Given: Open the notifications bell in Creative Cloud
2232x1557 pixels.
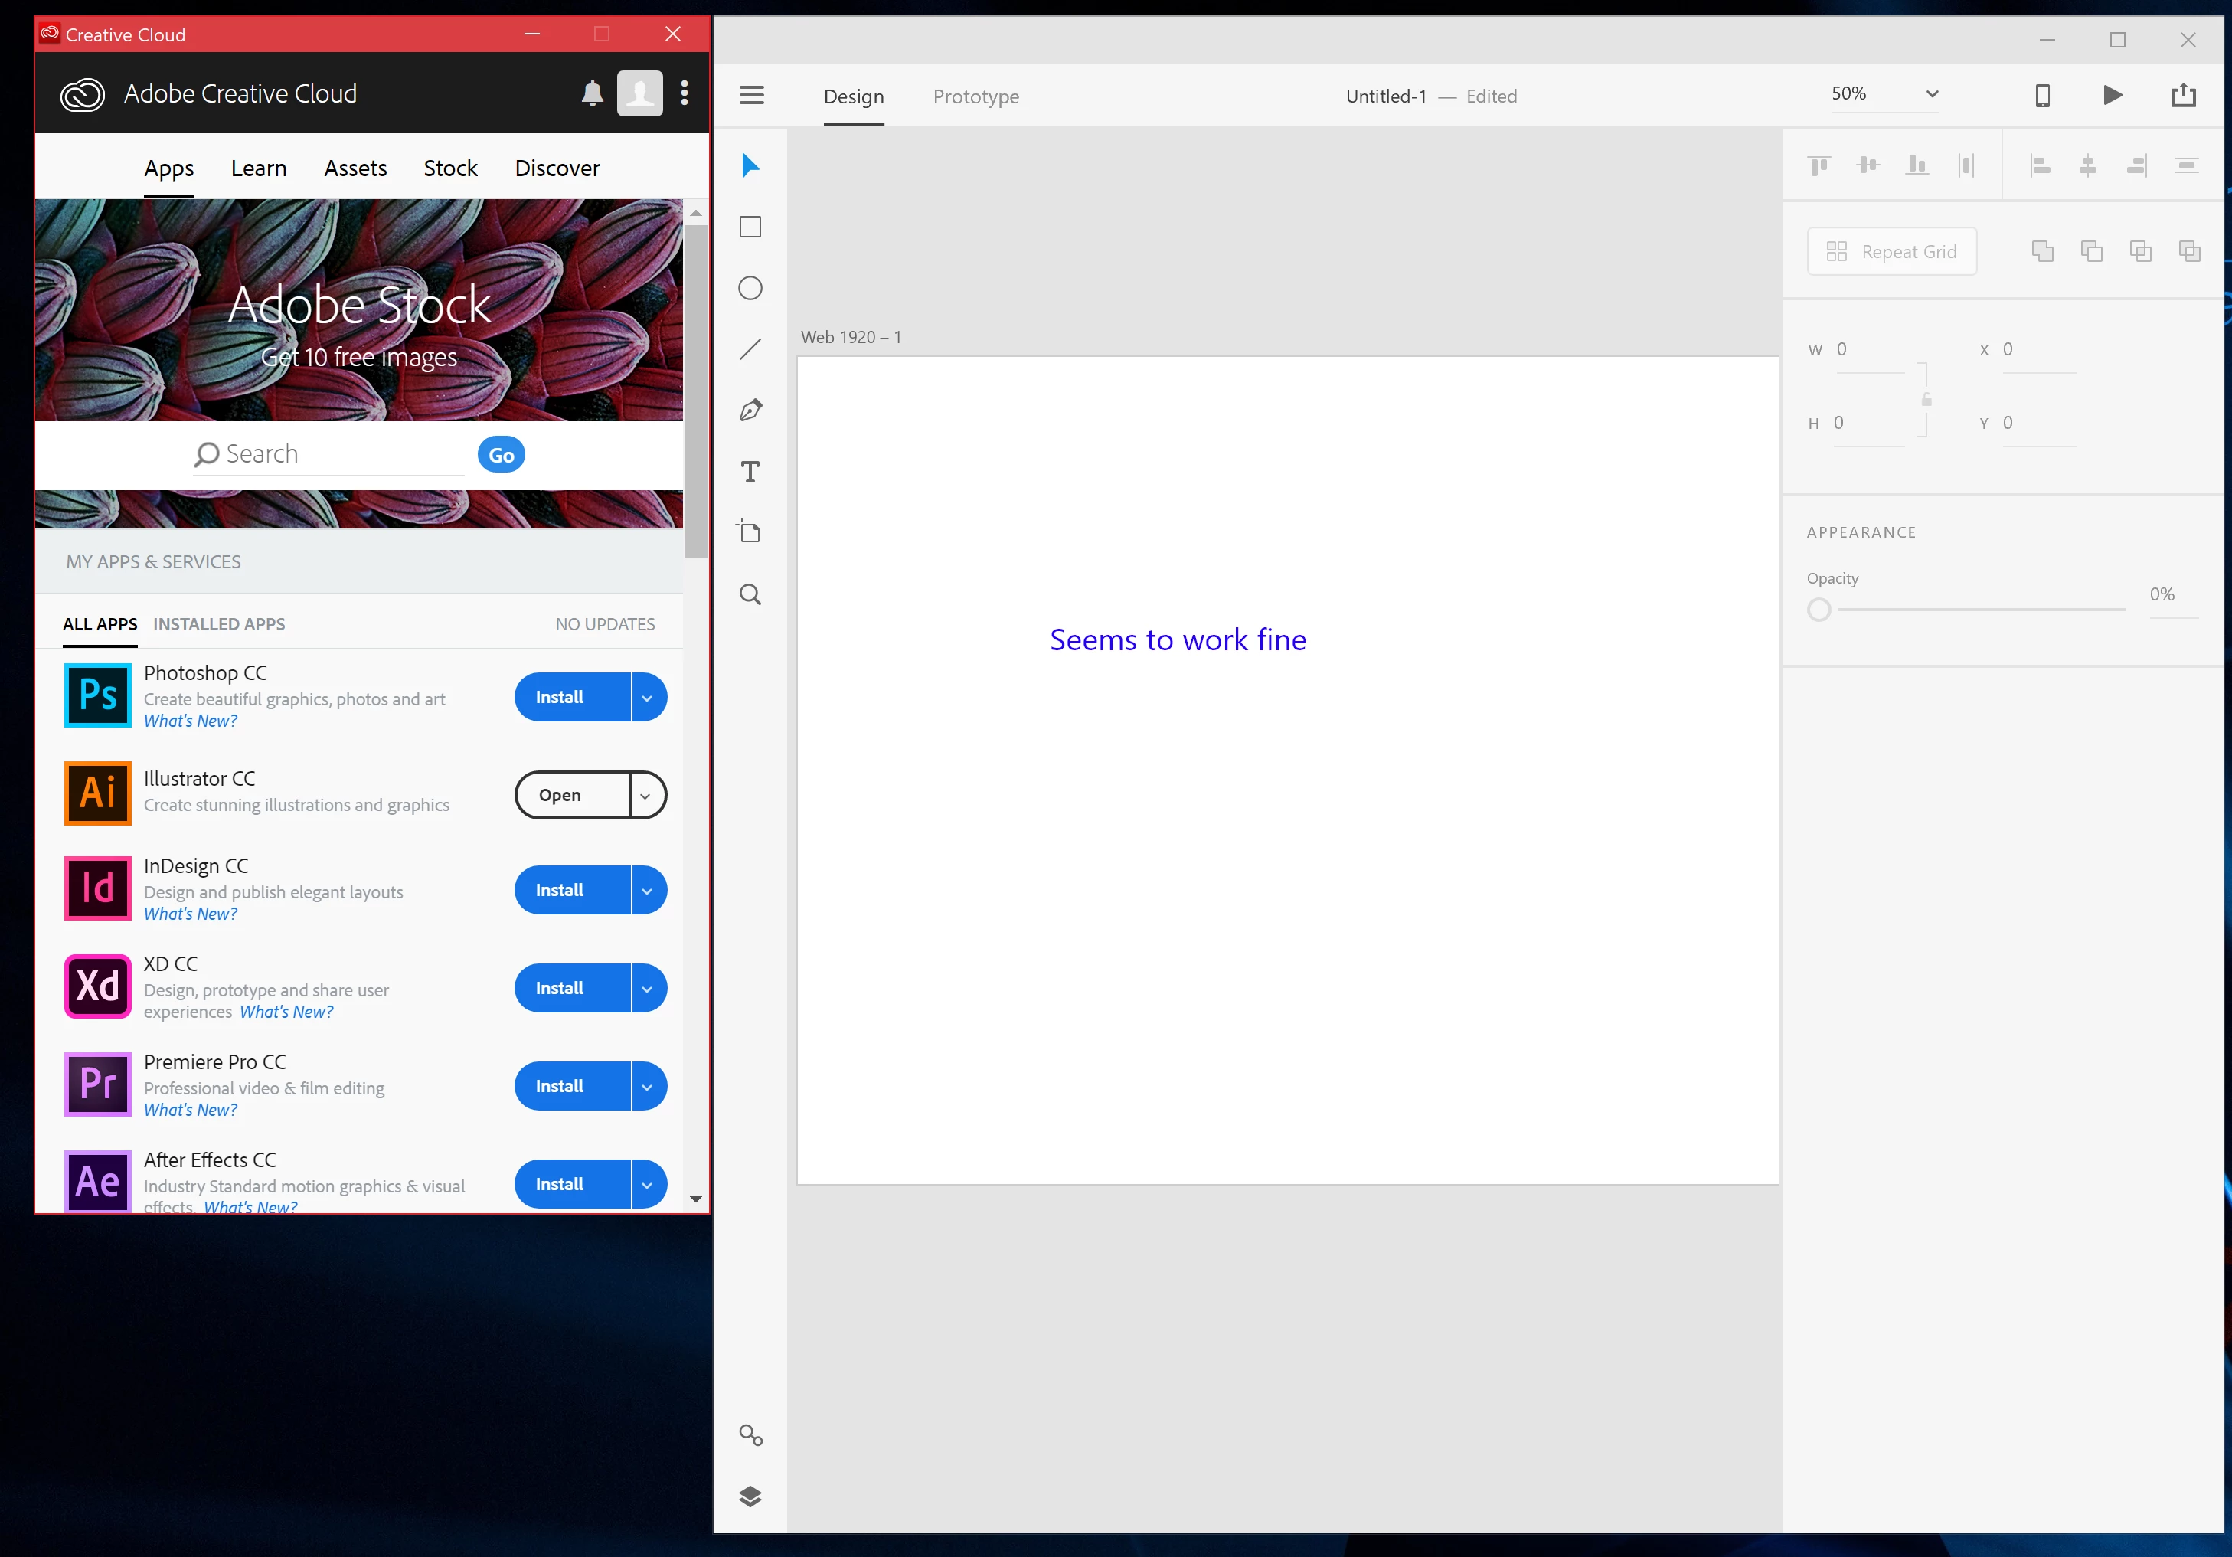Looking at the screenshot, I should (591, 93).
